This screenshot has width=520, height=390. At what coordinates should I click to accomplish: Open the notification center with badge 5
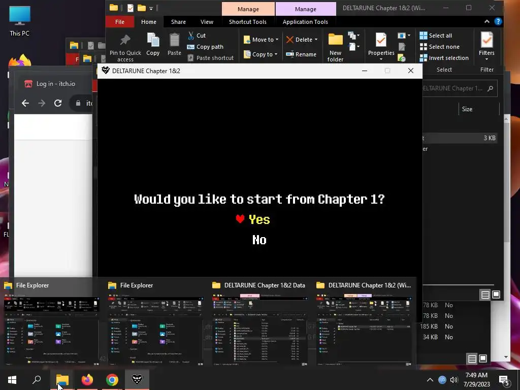(x=504, y=380)
